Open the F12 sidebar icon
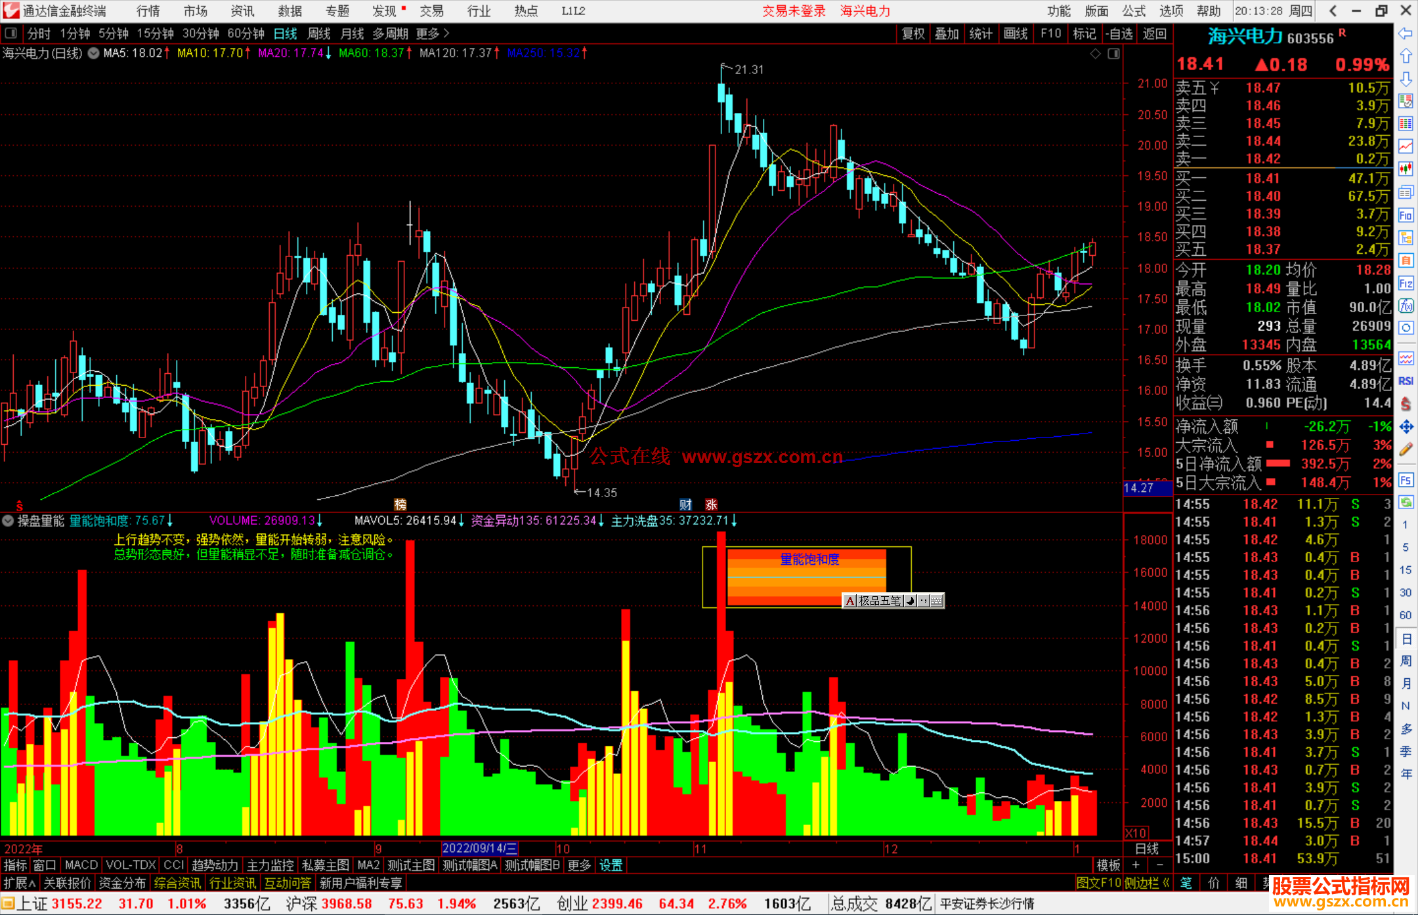This screenshot has height=915, width=1418. [x=1406, y=284]
